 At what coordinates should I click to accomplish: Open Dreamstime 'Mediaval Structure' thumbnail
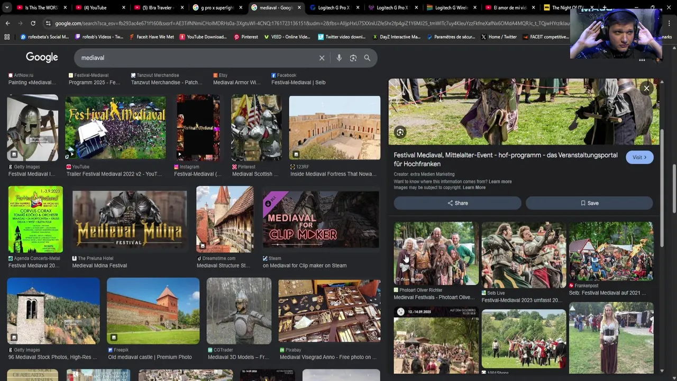pyautogui.click(x=225, y=219)
